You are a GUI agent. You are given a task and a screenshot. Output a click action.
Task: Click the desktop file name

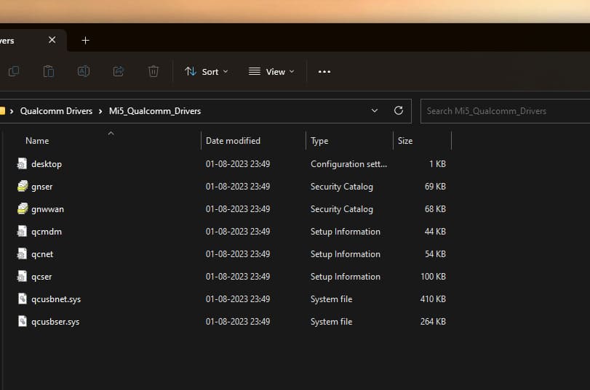pyautogui.click(x=47, y=164)
